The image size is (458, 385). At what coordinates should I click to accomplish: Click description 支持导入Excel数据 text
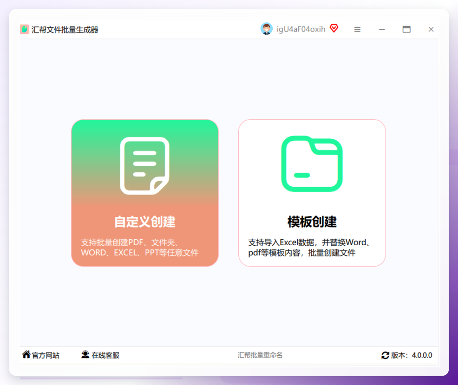[309, 248]
